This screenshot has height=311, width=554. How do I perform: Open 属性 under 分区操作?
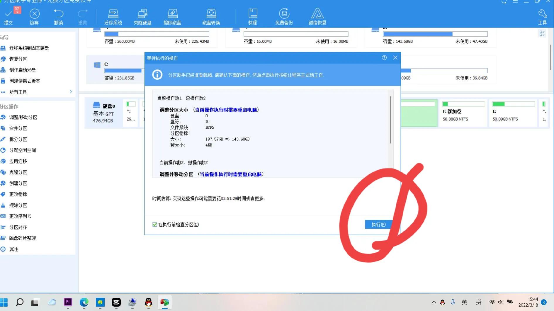point(13,249)
